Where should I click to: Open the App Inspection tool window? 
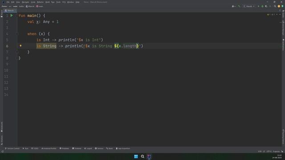(x=123, y=148)
